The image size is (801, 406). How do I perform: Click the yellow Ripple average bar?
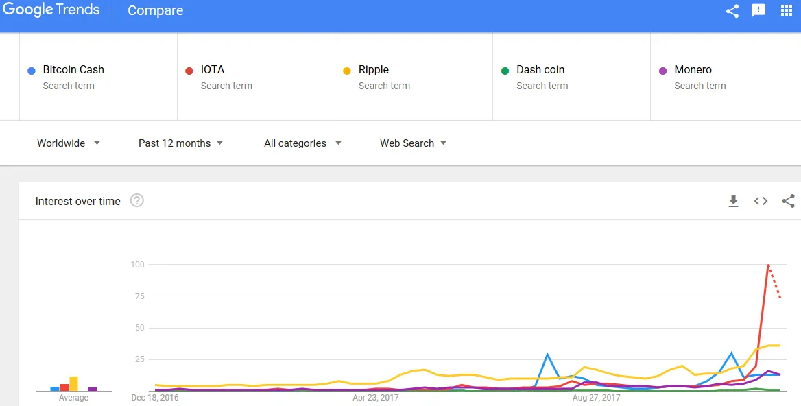pyautogui.click(x=73, y=383)
